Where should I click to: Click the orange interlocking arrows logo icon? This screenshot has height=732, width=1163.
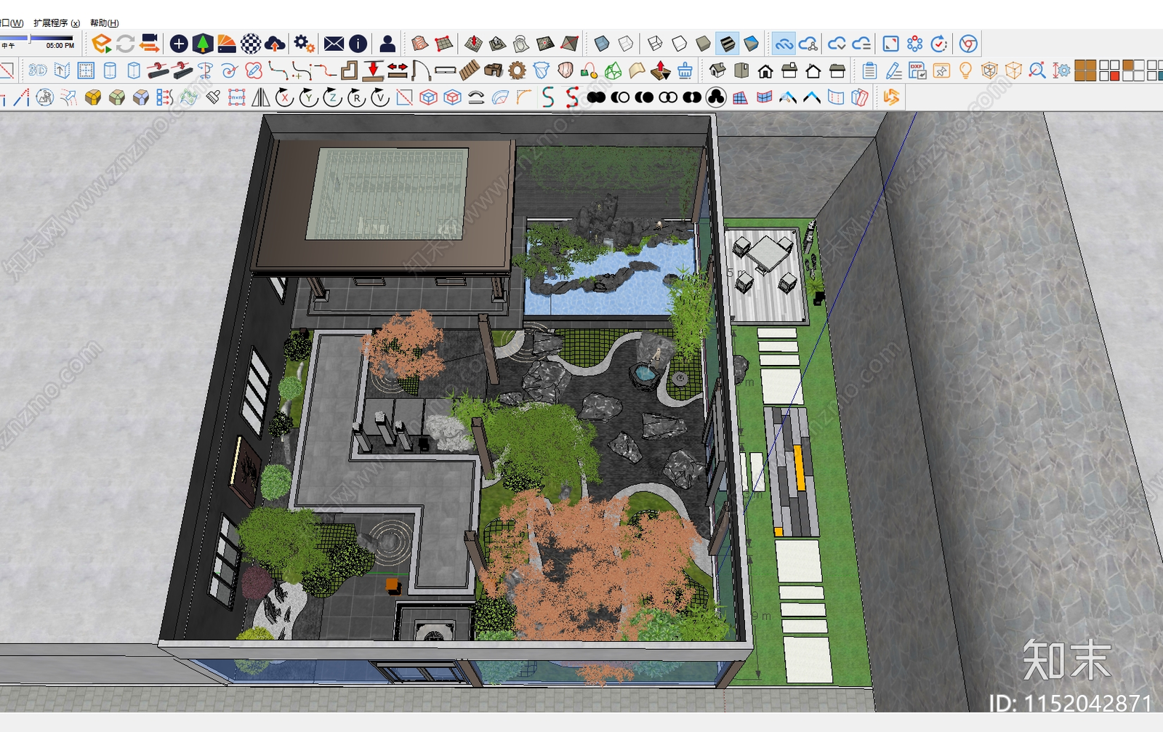[892, 97]
